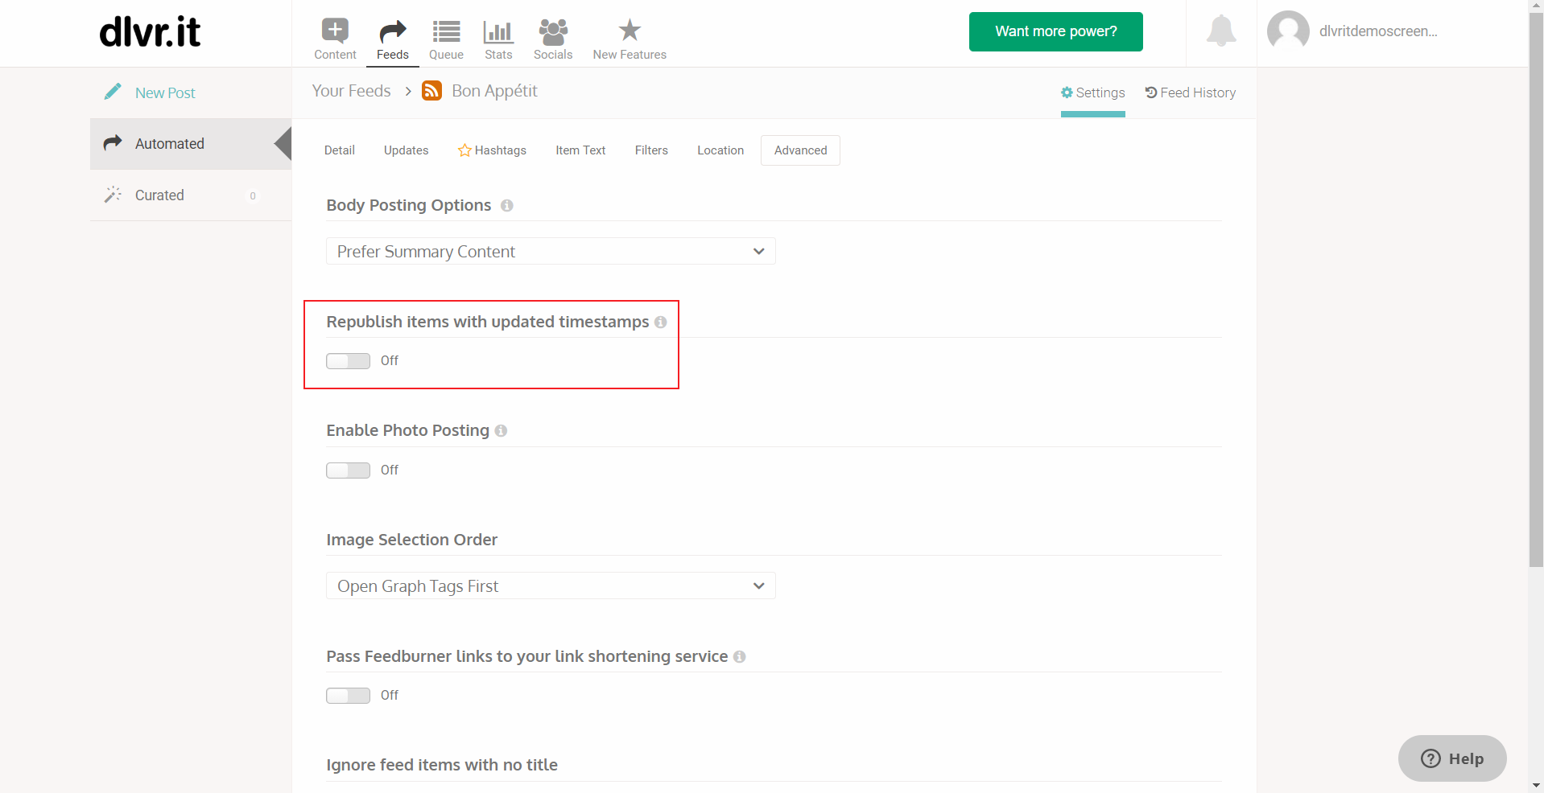
Task: Open the Socials people icon
Action: tap(553, 31)
